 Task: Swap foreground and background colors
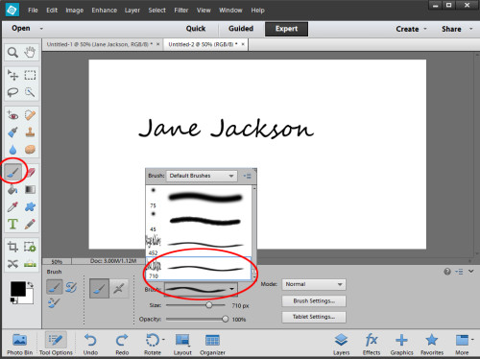point(30,284)
